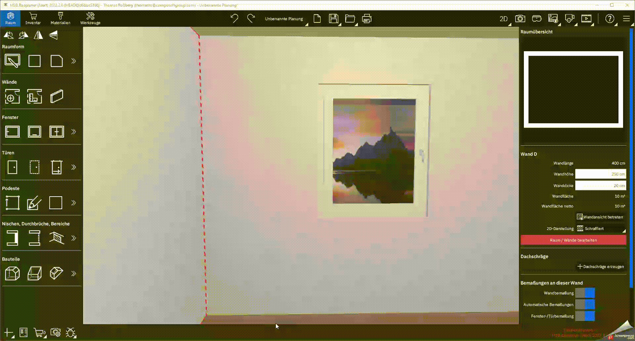Insert the window with bottom sill
Viewport: 635px width, 341px height.
[34, 132]
